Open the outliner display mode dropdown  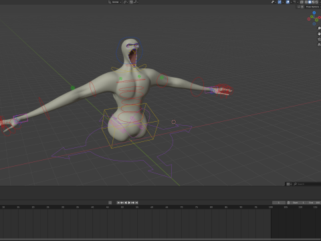pos(289,184)
